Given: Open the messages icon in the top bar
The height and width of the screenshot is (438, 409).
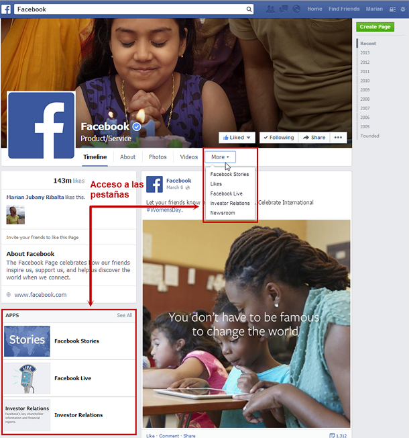Looking at the screenshot, I should click(284, 9).
